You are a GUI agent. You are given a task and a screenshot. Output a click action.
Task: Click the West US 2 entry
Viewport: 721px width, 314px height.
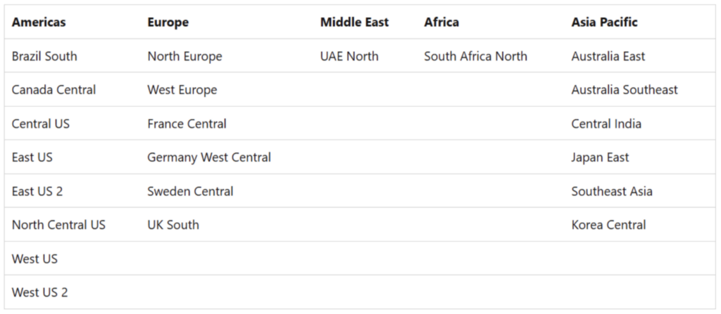[40, 292]
